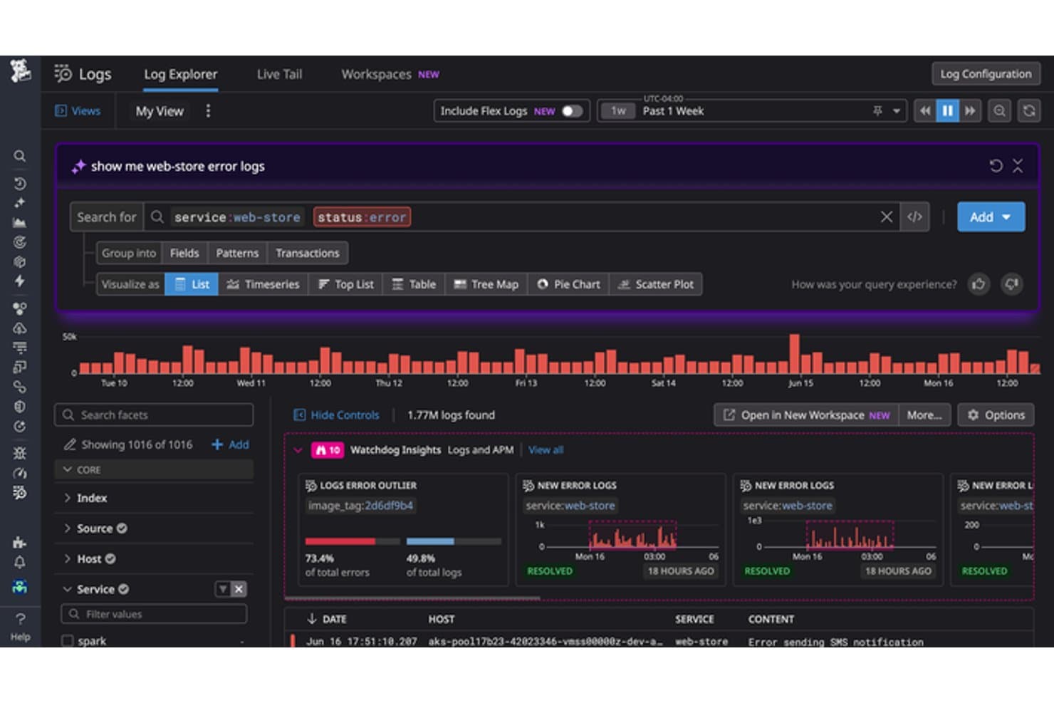
Task: Open the Add button dropdown
Action: (991, 217)
